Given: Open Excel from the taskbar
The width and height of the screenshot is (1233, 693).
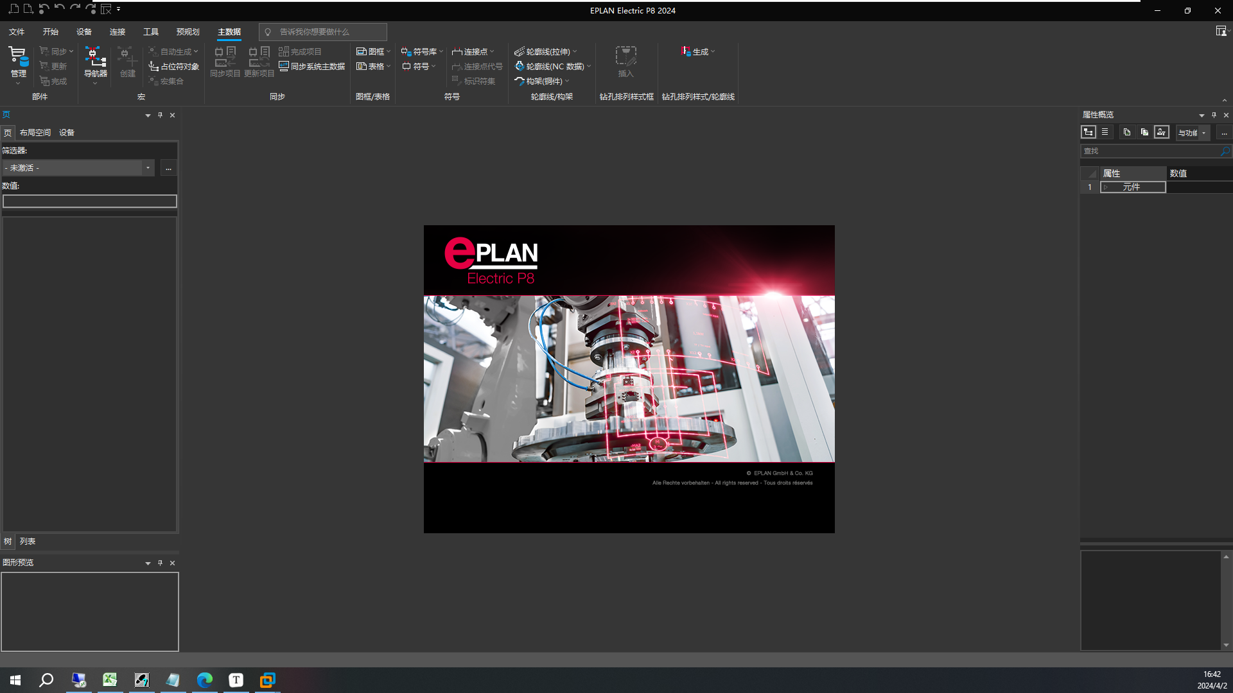Looking at the screenshot, I should pos(110,680).
